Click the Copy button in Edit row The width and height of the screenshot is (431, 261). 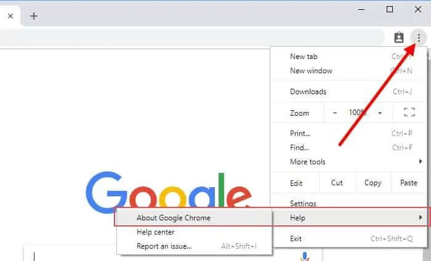click(373, 183)
